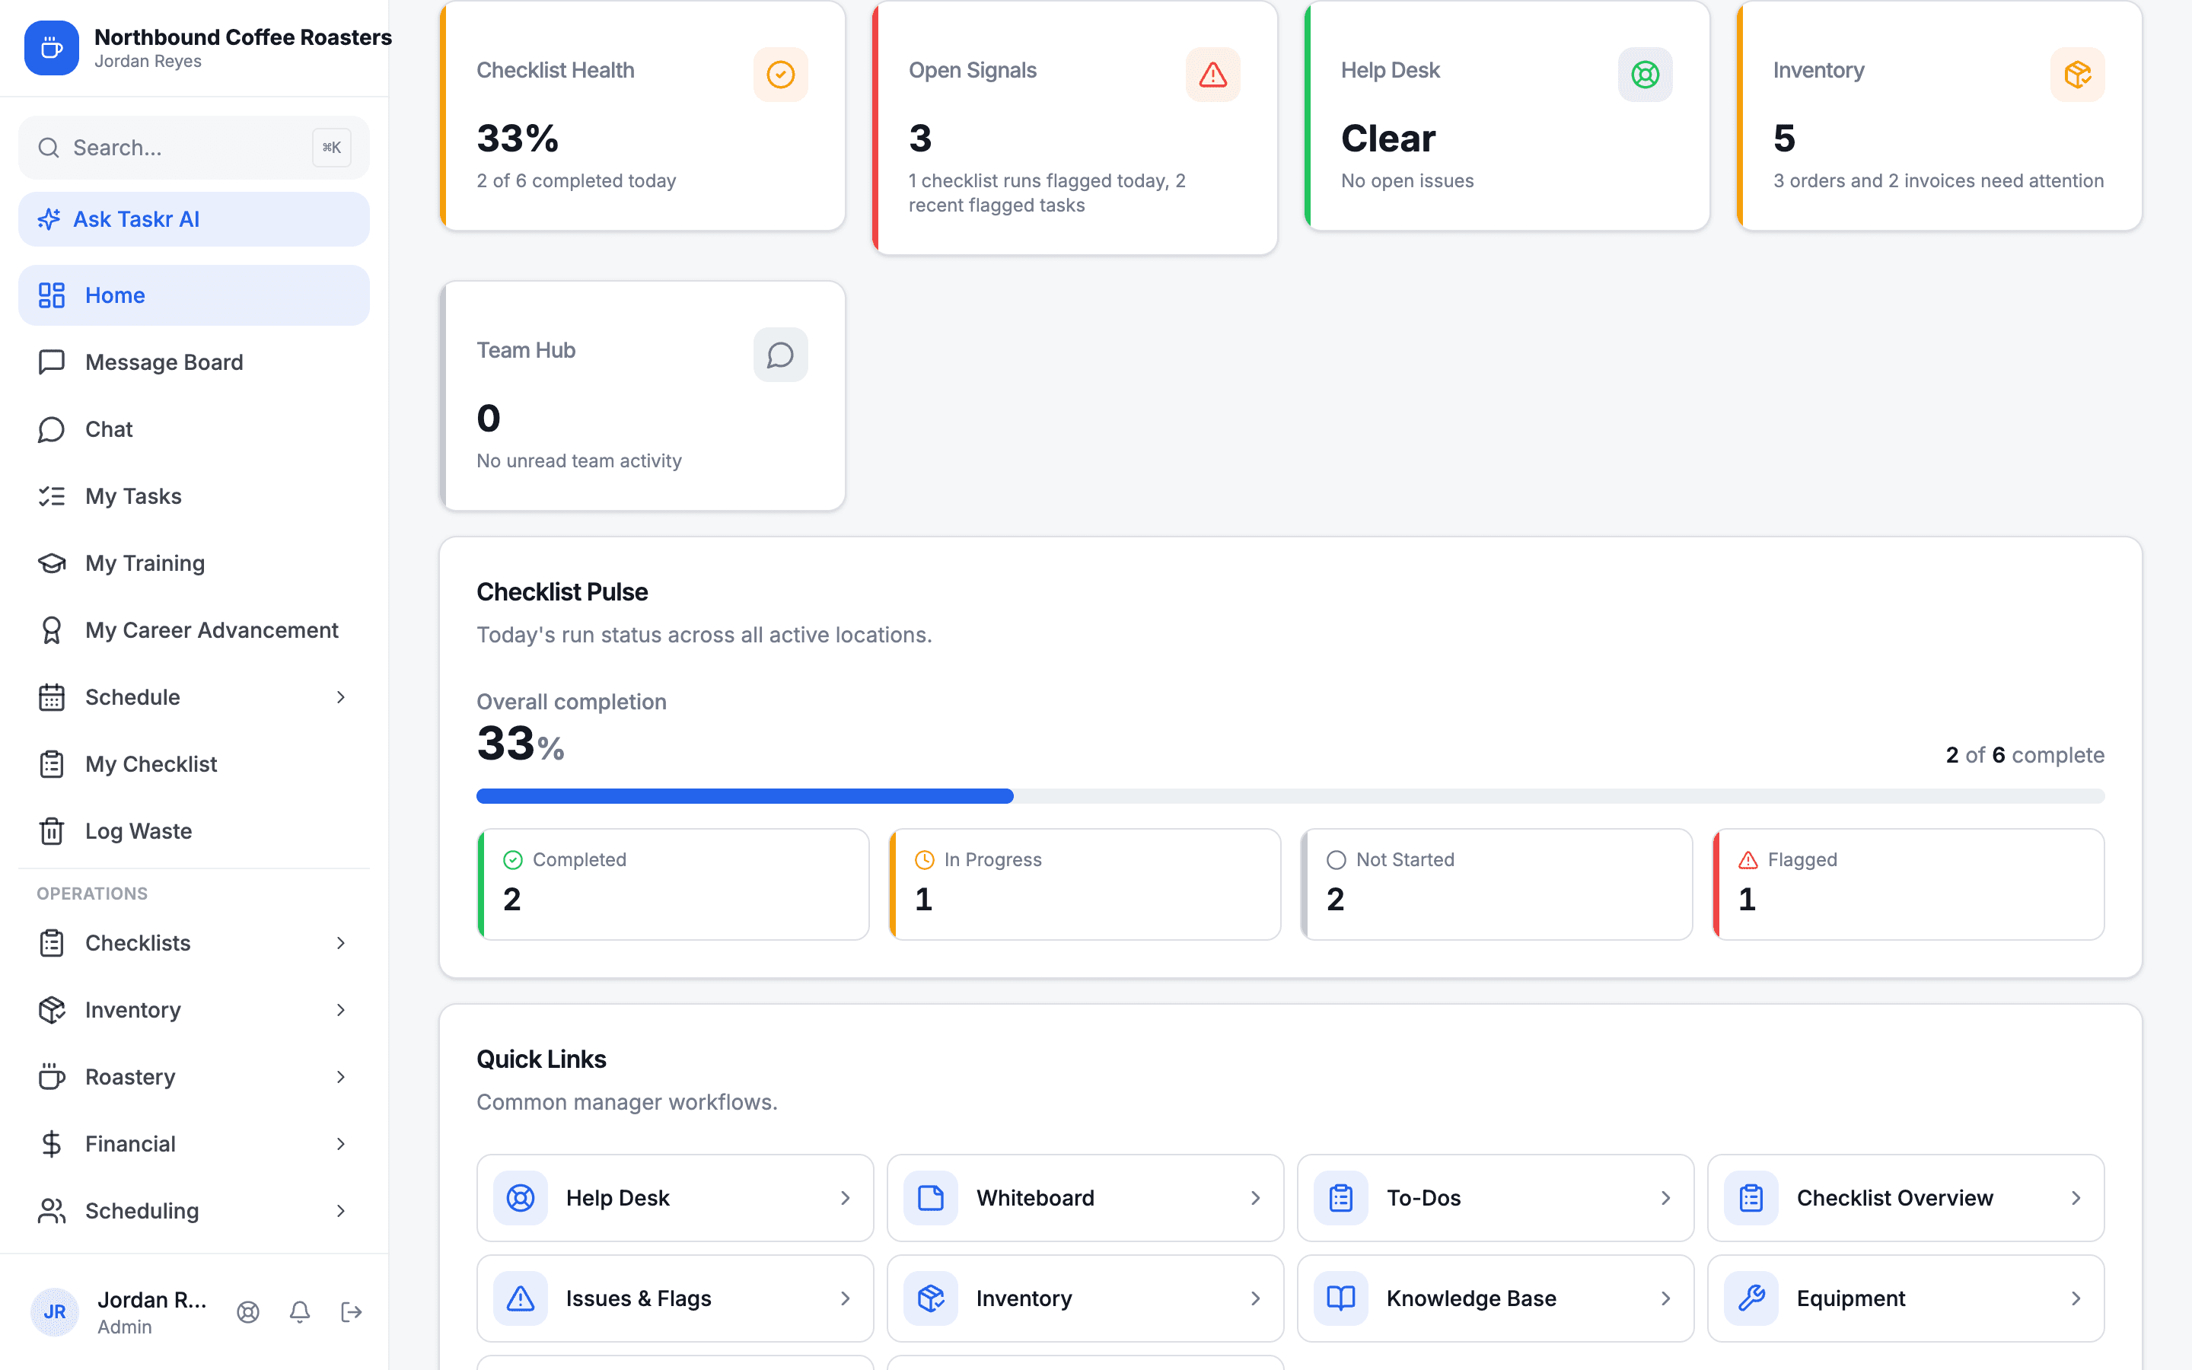Click the In Progress status tile
This screenshot has height=1370, width=2192.
[1085, 884]
